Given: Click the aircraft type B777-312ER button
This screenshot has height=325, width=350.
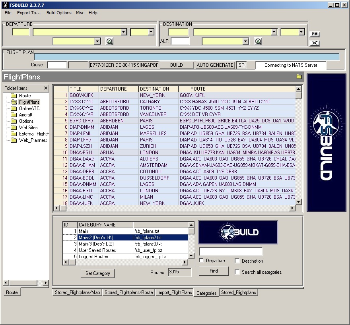Looking at the screenshot, I should (124, 65).
